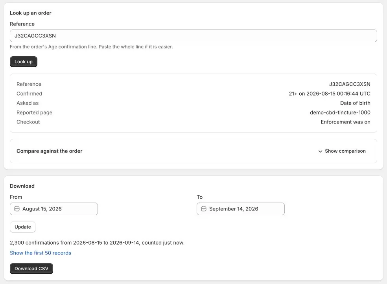Image resolution: width=387 pixels, height=284 pixels.
Task: Select the result reference J32CAGCC3XSN value
Action: click(x=350, y=84)
